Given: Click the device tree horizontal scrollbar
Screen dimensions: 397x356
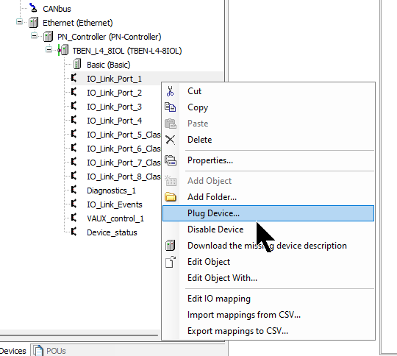Looking at the screenshot, I should pyautogui.click(x=79, y=335).
